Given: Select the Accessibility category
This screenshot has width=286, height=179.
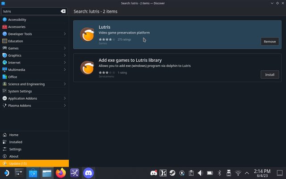Looking at the screenshot, I should pos(17,20).
